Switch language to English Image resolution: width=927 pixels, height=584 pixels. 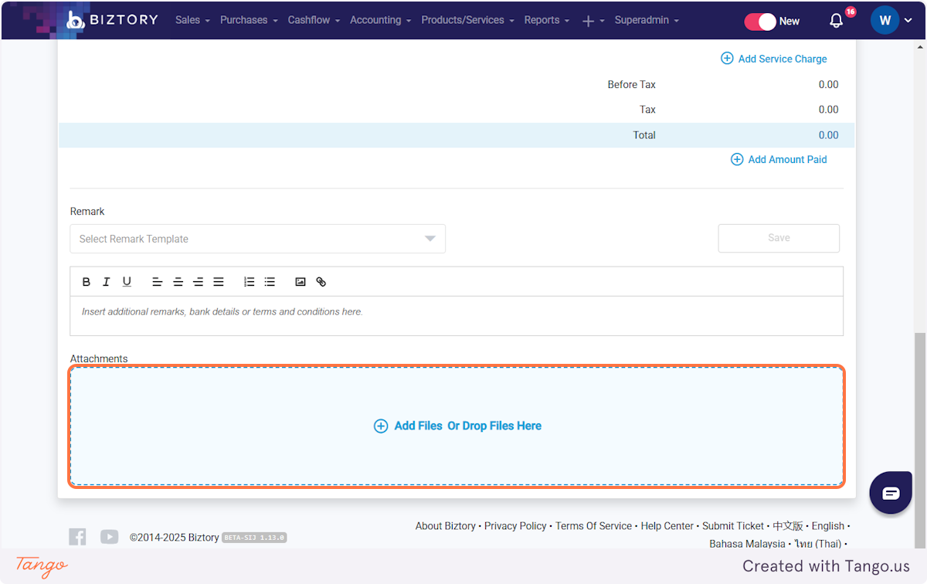[x=828, y=526]
